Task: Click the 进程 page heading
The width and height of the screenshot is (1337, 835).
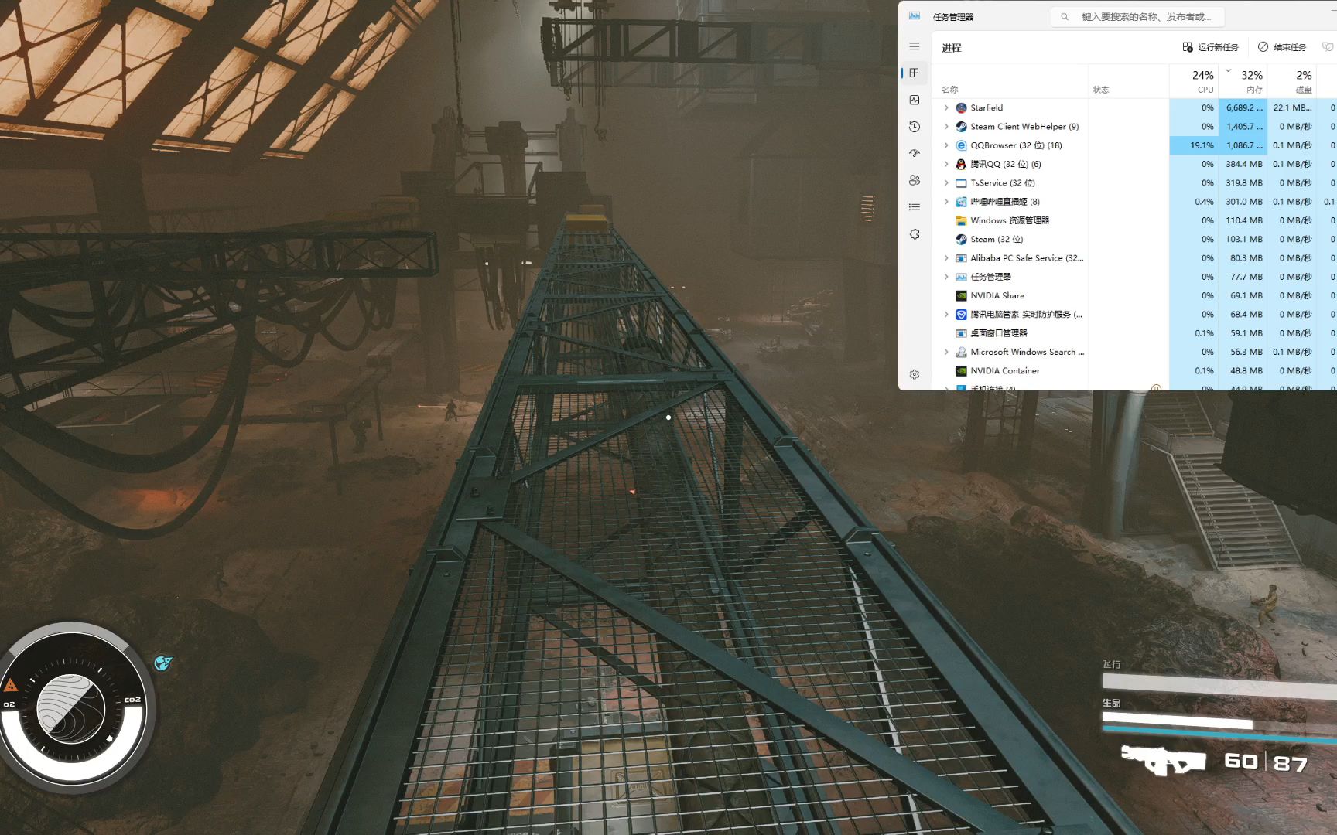Action: [x=952, y=48]
